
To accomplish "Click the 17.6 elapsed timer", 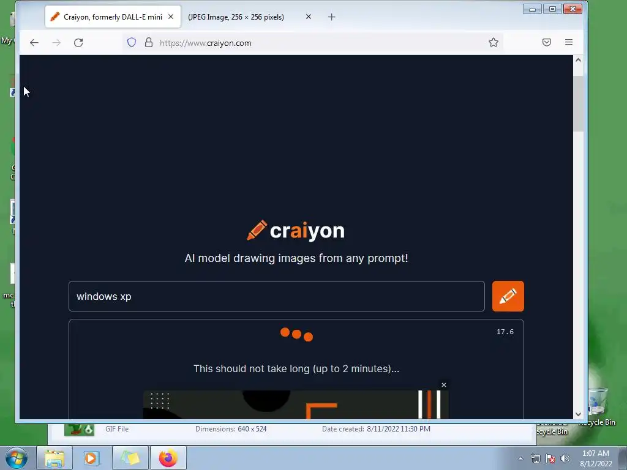I will click(x=505, y=332).
